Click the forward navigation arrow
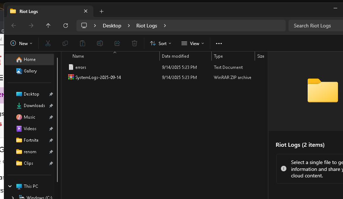This screenshot has height=199, width=343. [x=31, y=26]
